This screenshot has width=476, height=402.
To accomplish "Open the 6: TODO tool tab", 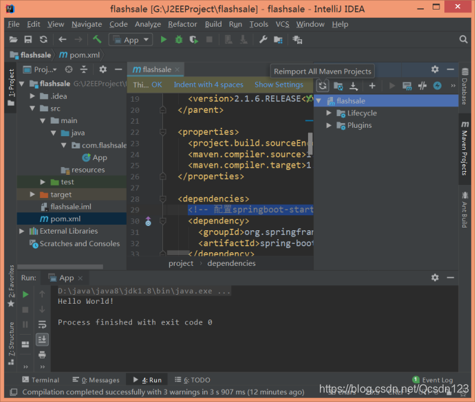I will (x=193, y=380).
